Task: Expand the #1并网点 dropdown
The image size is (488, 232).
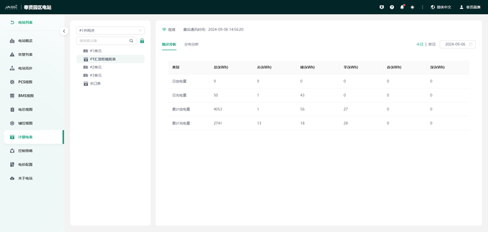Action: [x=110, y=30]
